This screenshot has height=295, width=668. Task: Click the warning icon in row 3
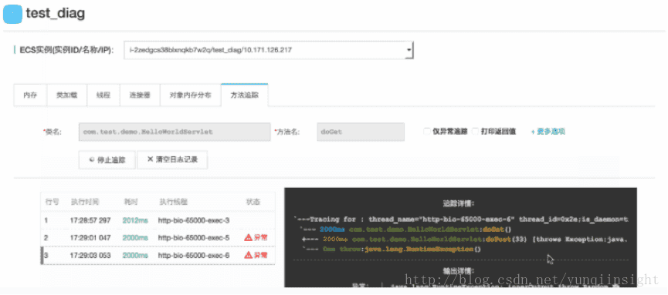[248, 256]
